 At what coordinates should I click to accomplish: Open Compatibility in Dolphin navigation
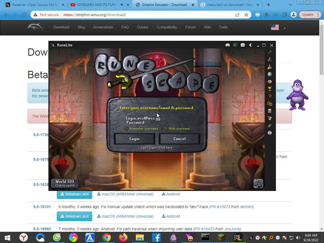167,27
